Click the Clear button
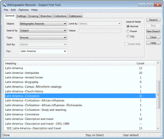This screenshot has height=139, width=164. point(153,37)
